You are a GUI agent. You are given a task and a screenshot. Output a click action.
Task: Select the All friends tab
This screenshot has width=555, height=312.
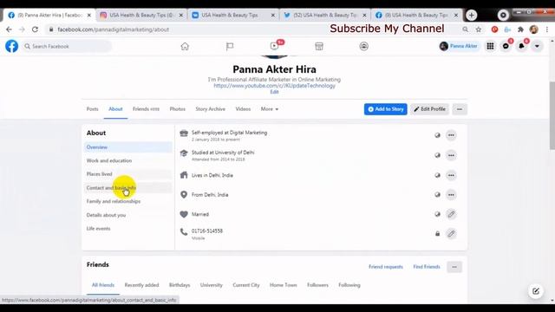coord(103,285)
